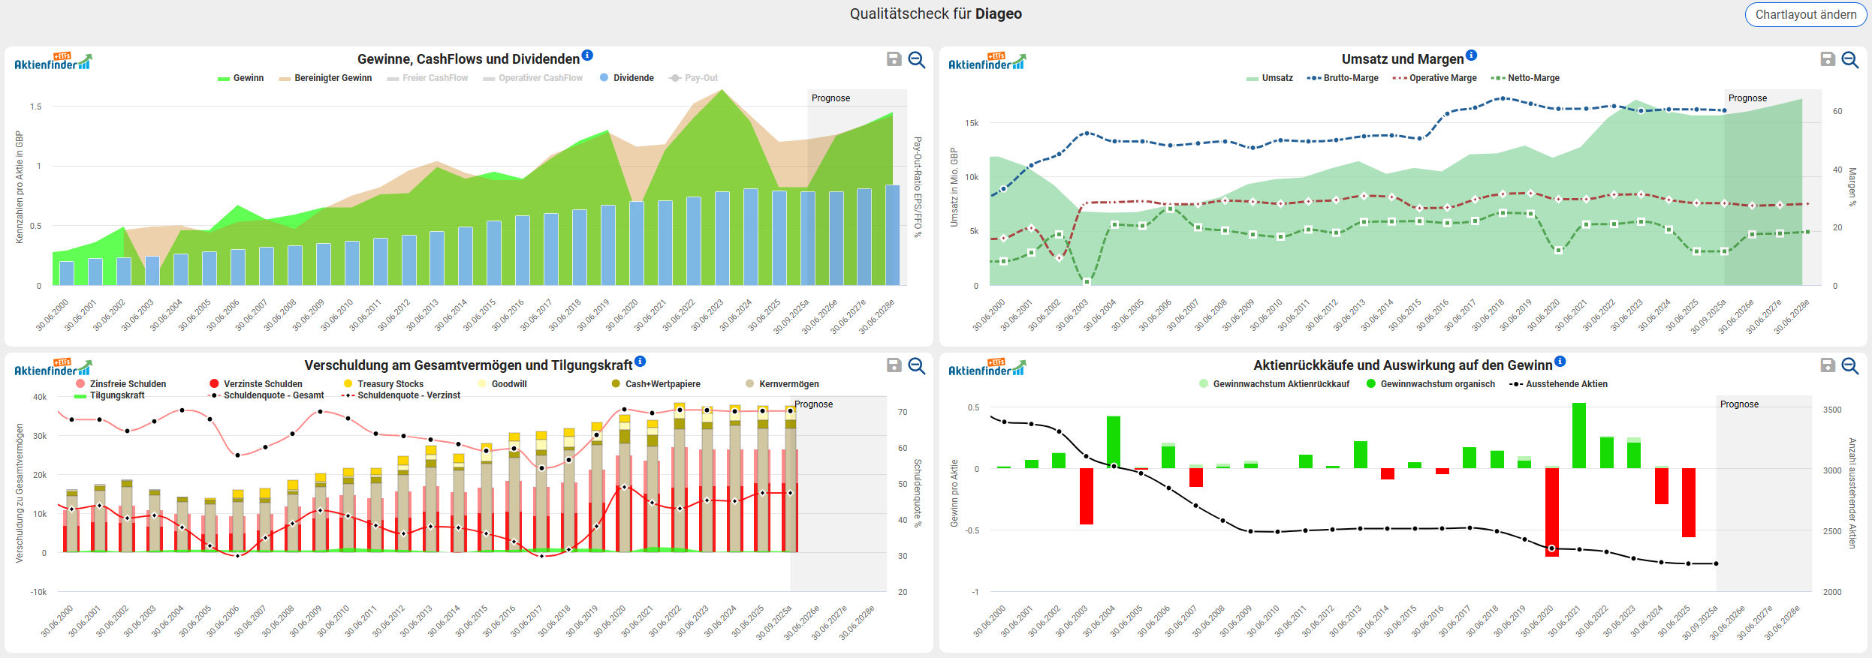
Task: Open info tooltip for Gewinne, CashFlows title
Action: pyautogui.click(x=587, y=55)
